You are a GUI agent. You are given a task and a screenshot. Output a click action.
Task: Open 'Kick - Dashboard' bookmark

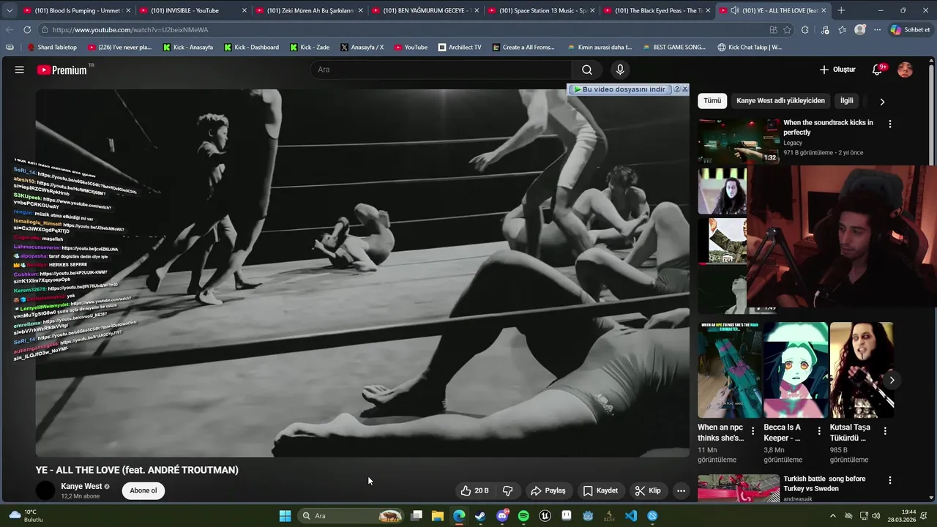point(251,47)
